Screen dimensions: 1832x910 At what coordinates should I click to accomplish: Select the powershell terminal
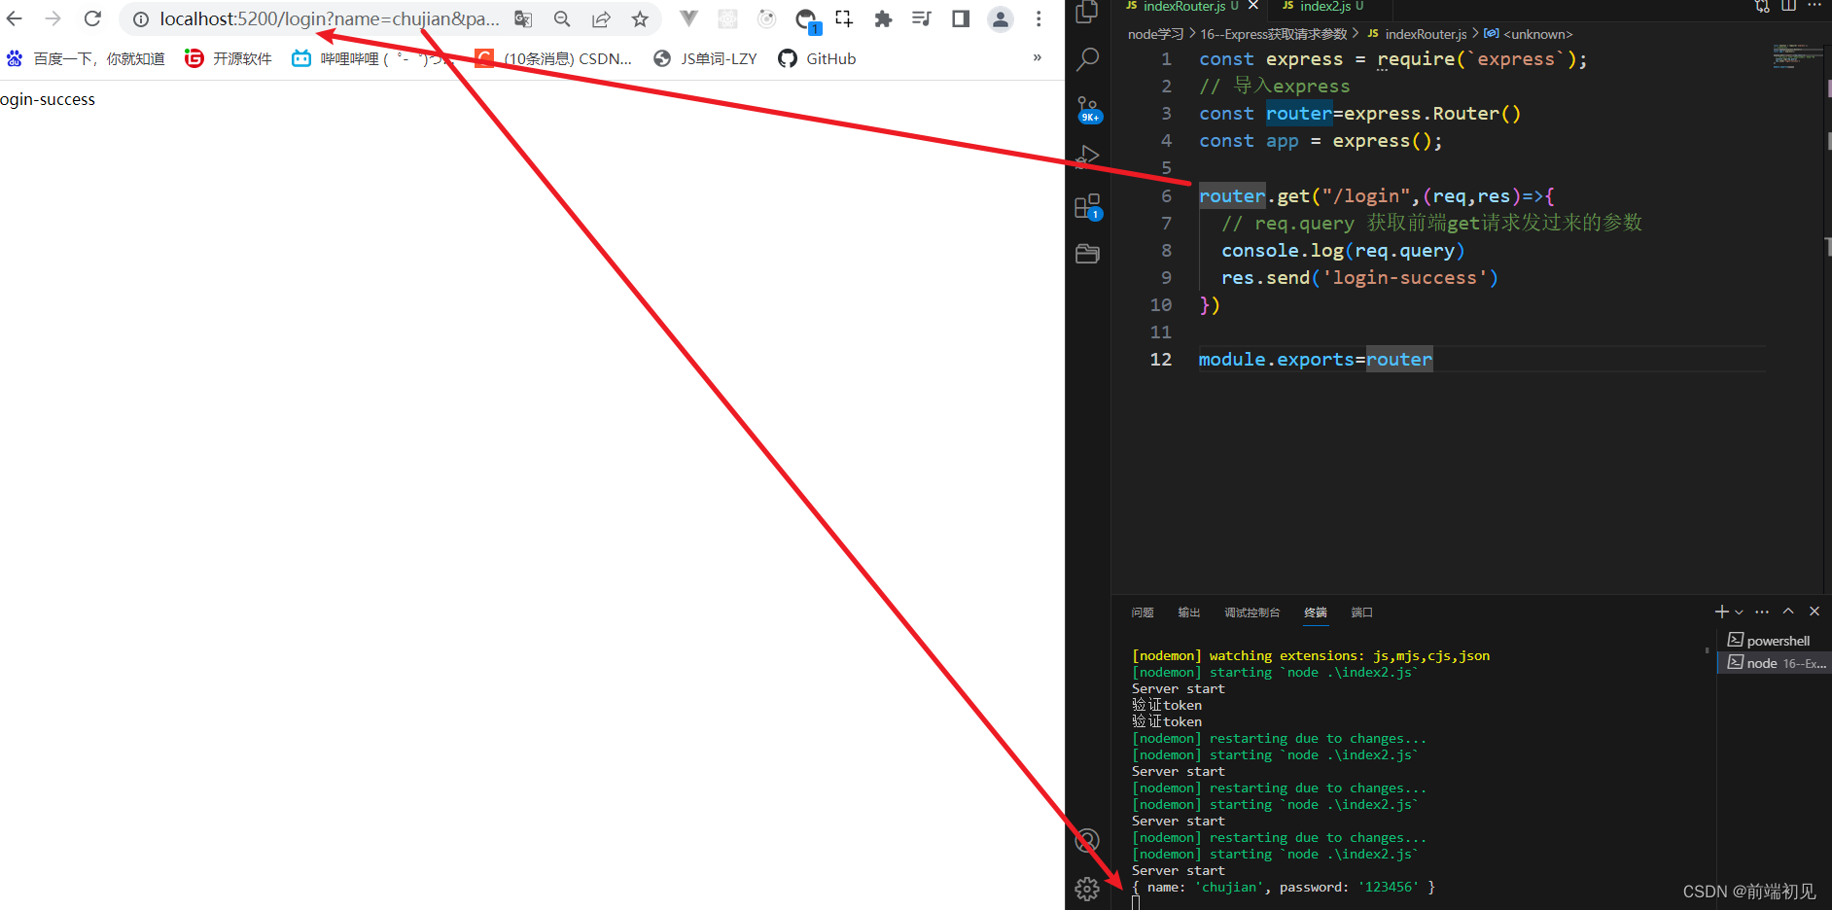(1774, 641)
